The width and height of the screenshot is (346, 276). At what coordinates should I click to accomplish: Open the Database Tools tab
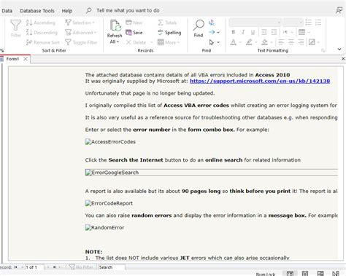point(37,11)
